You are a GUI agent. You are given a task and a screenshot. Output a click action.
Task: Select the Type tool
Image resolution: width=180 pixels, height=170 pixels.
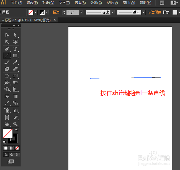pyautogui.click(x=15, y=49)
